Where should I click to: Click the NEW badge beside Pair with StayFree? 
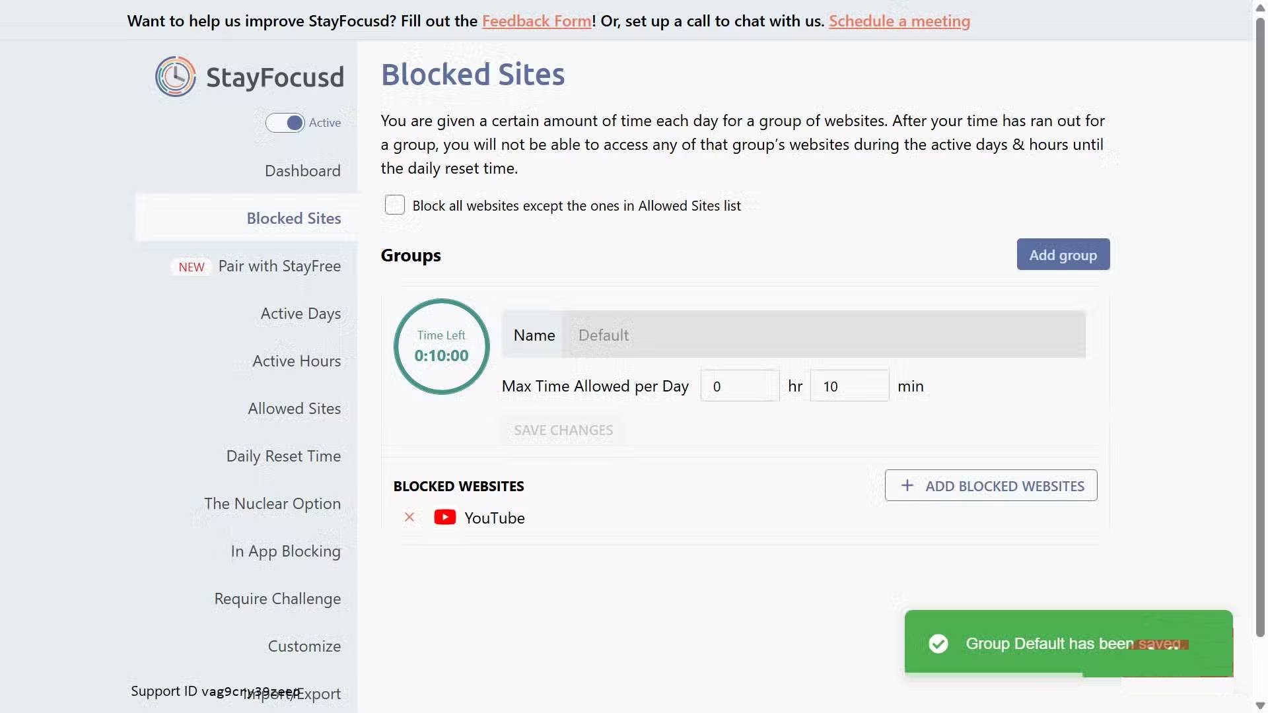pos(192,267)
